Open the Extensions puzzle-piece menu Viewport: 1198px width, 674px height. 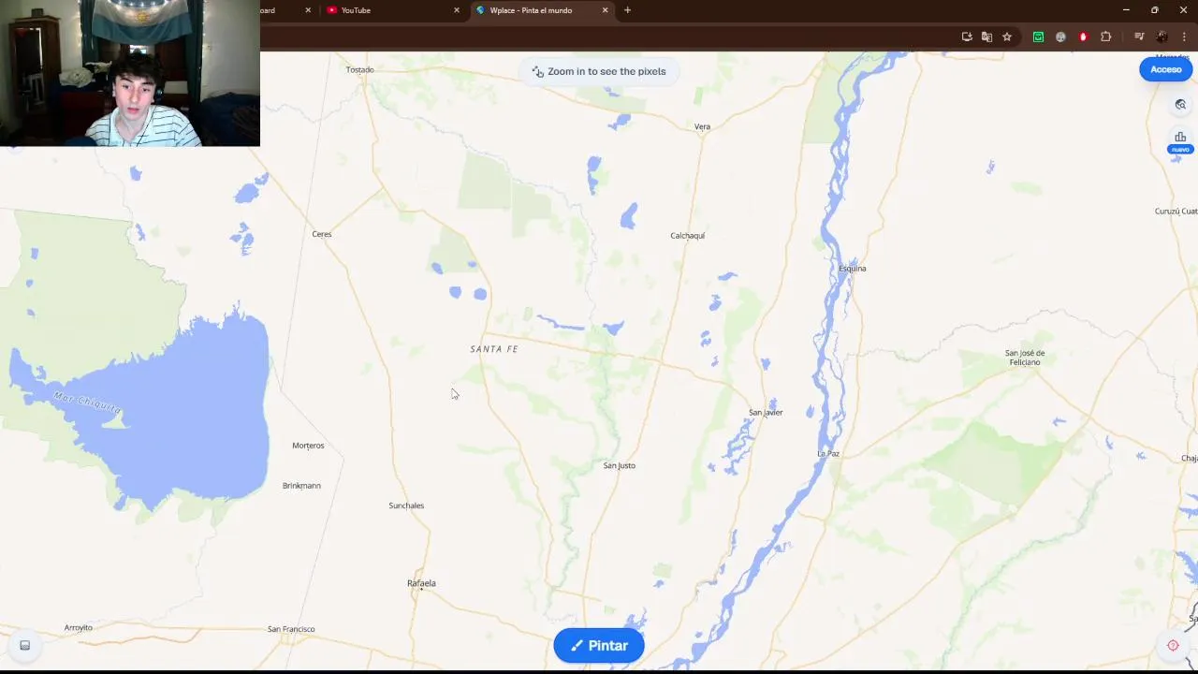1105,37
